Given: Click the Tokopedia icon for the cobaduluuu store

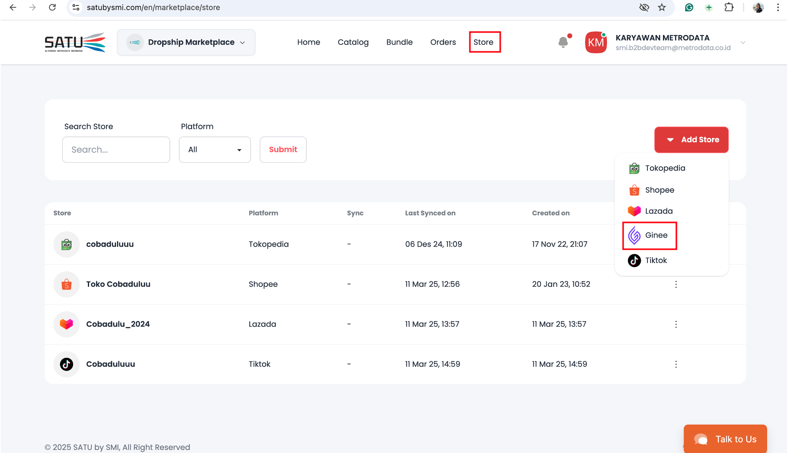Looking at the screenshot, I should point(66,244).
